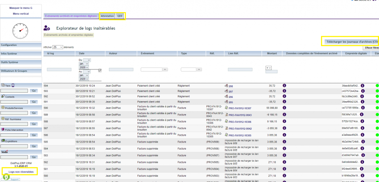The height and width of the screenshot is (182, 379).
Task: Toggle the date filter checkbox
Action: (100, 71)
